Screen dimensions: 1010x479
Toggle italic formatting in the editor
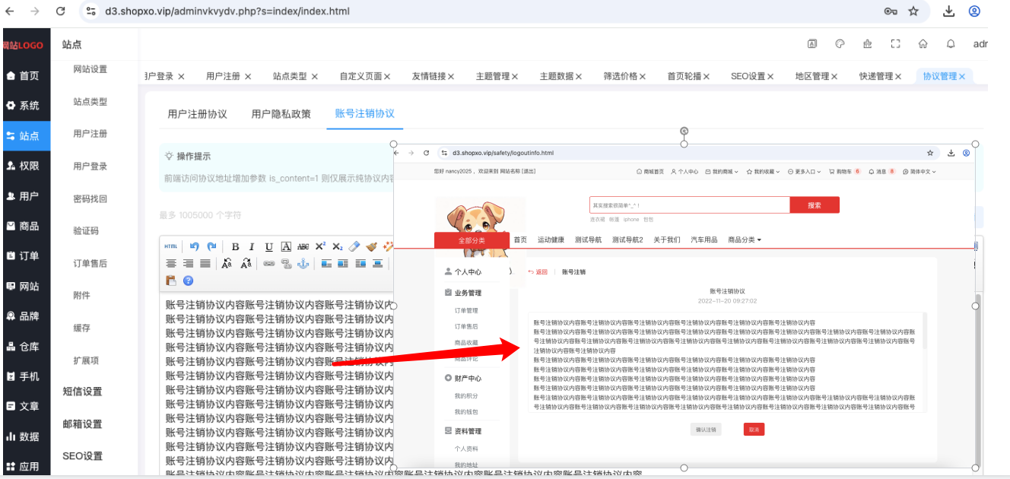coord(252,246)
